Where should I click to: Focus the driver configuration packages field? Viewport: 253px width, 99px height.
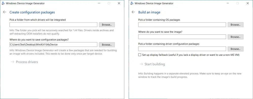(182, 49)
